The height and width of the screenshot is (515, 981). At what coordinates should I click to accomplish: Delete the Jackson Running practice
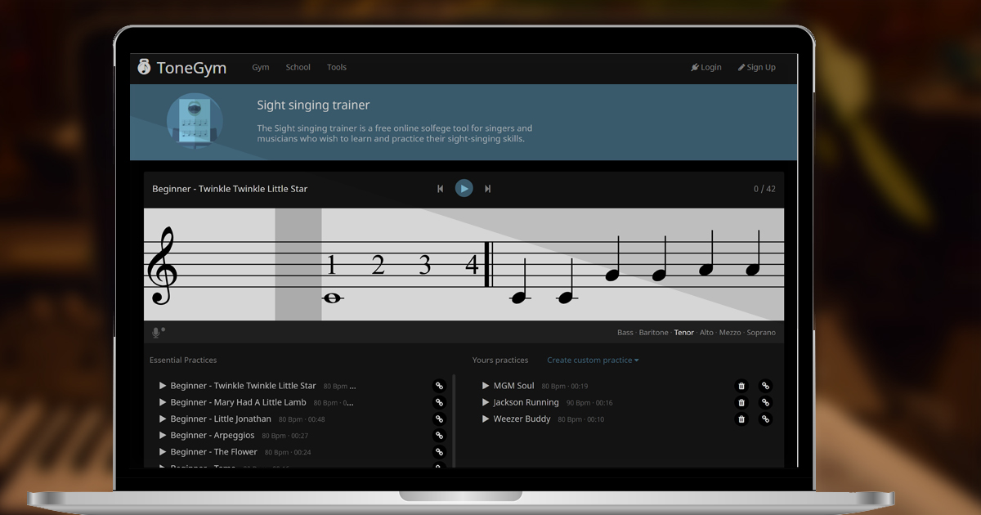coord(741,402)
